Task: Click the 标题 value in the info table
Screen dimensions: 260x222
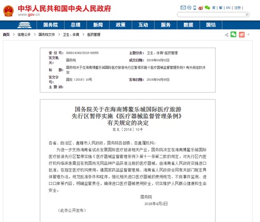Action: [x=136, y=70]
